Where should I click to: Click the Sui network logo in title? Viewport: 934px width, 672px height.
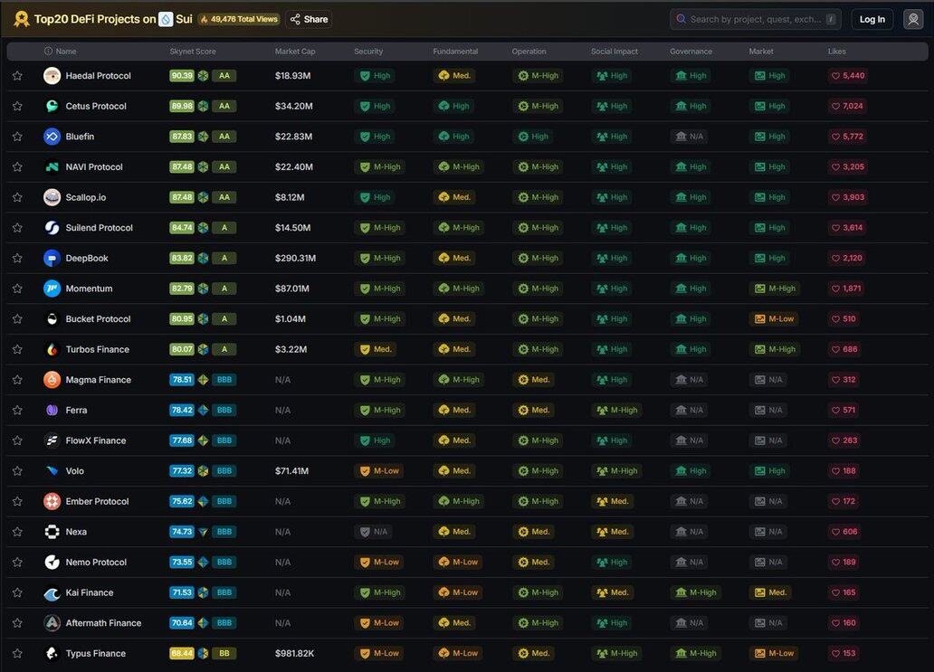pyautogui.click(x=166, y=19)
